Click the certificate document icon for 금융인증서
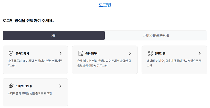The height and width of the screenshot is (108, 210). pyautogui.click(x=81, y=53)
